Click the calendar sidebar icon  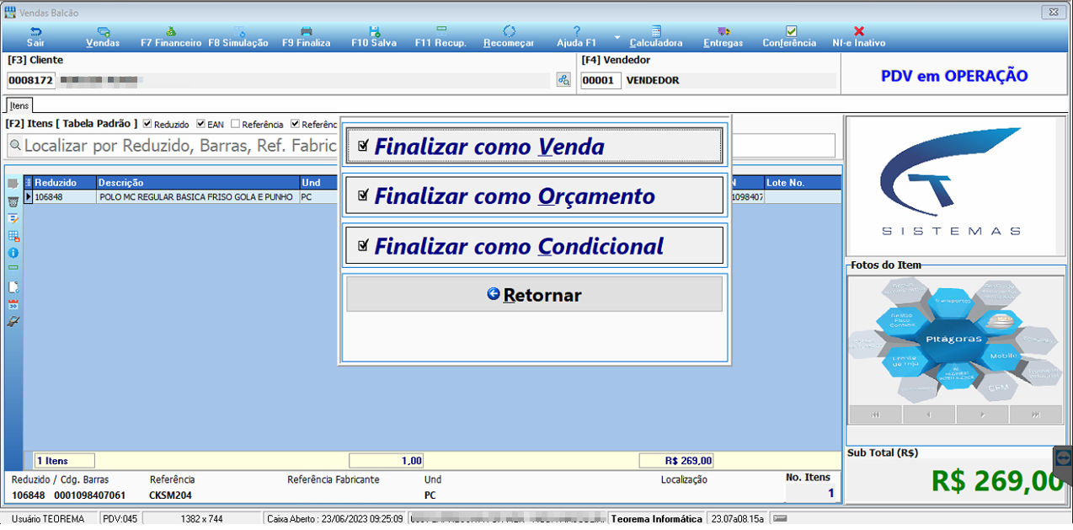tap(13, 304)
